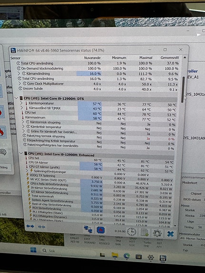205x273 pixels.
Task: Collapse the Intel Core i9-12900H DTS group
Action: pos(17,98)
